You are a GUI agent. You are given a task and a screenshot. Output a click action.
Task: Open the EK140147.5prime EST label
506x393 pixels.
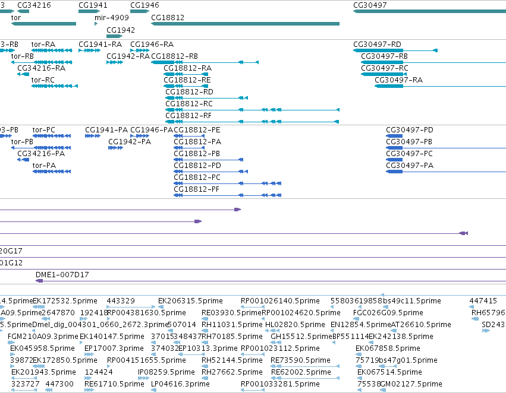coord(112,337)
